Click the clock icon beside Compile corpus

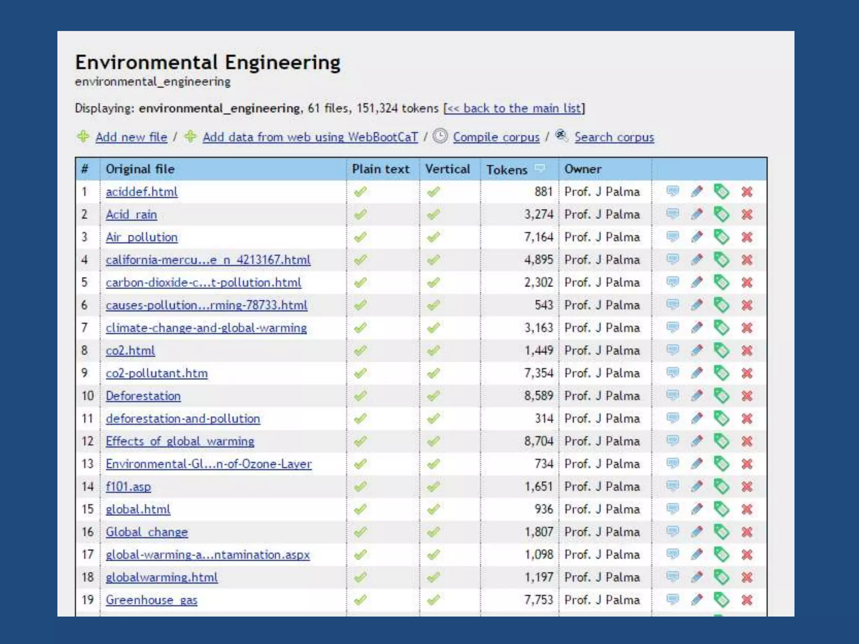coord(440,136)
